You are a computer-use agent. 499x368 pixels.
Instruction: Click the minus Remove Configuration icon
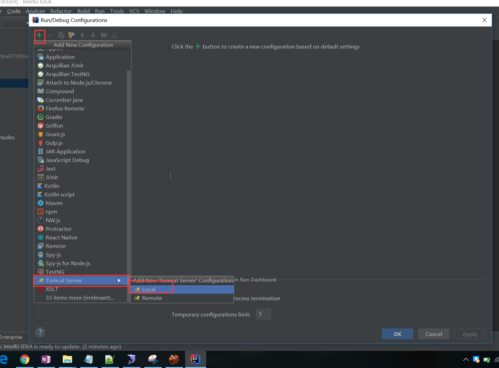[50, 35]
